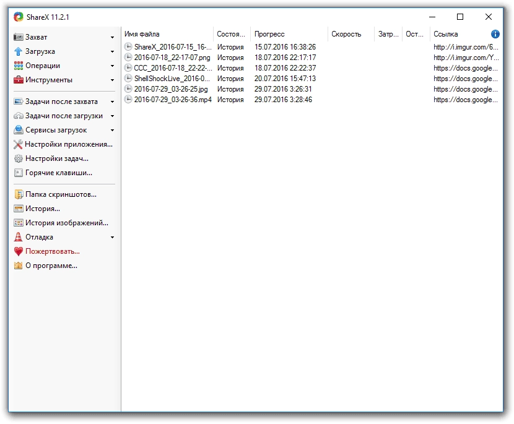Select file 2016-07-18_22-17-07.png
The width and height of the screenshot is (514, 424).
pos(172,58)
